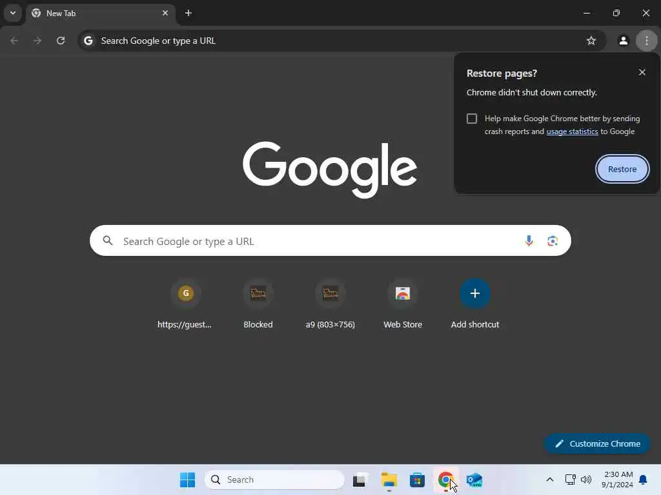The height and width of the screenshot is (495, 661).
Task: Minimize the Chrome window
Action: (x=586, y=13)
